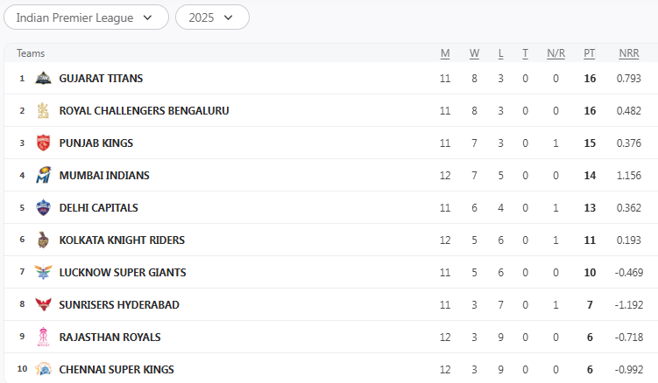Click the Royal Challengers Bengaluru logo
This screenshot has width=658, height=383.
[43, 110]
